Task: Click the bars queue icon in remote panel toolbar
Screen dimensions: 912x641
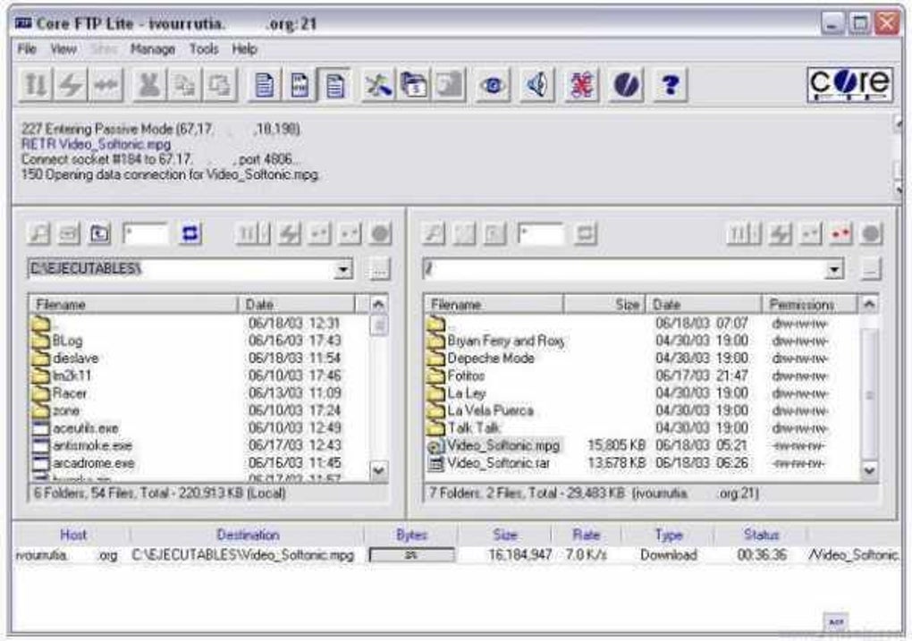Action: [743, 234]
